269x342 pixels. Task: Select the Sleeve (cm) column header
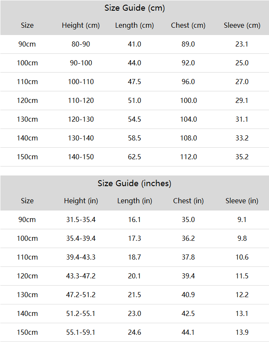[242, 26]
